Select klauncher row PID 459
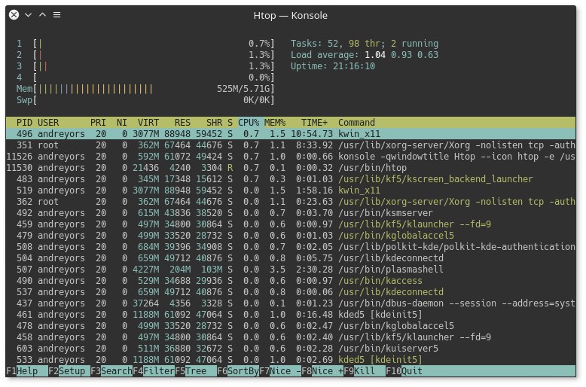 click(291, 224)
